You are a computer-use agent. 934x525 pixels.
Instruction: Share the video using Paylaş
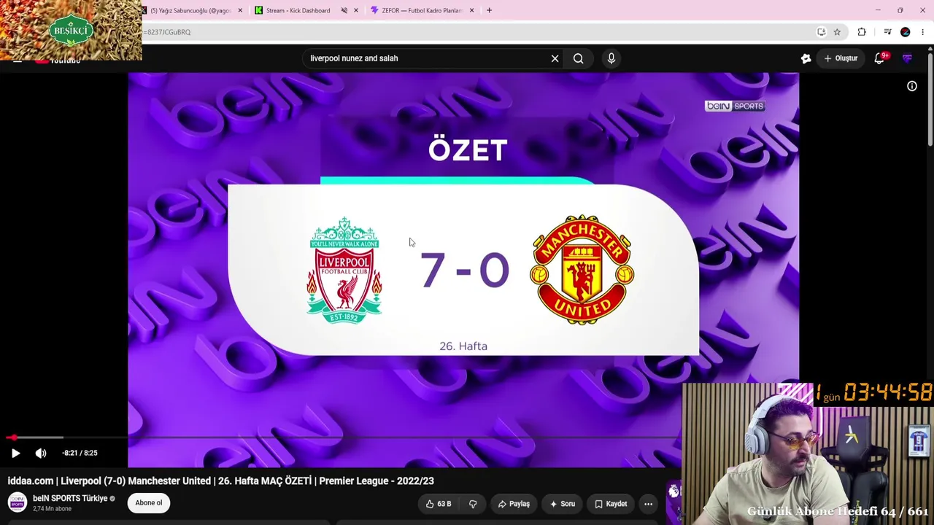[x=514, y=504]
